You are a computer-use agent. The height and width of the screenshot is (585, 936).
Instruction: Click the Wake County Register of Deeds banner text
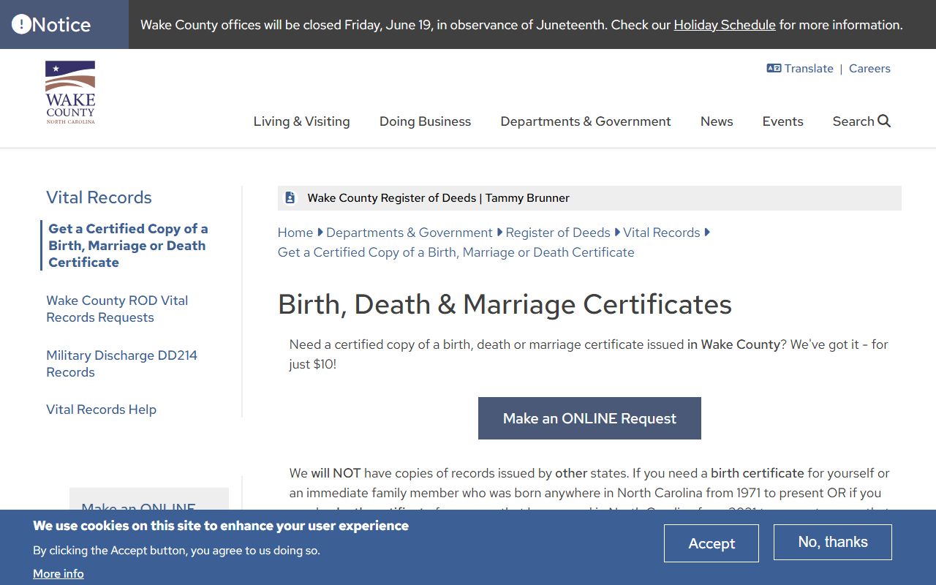coord(438,197)
